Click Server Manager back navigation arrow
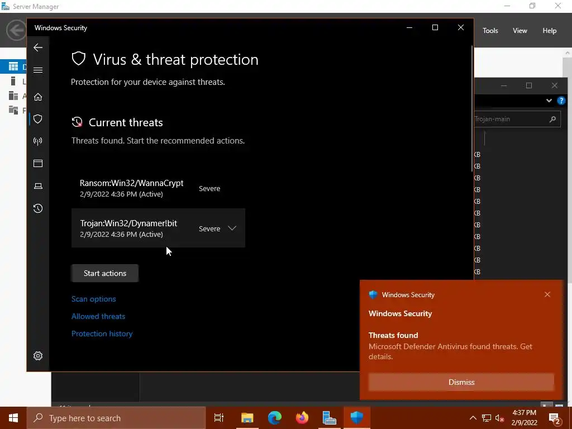This screenshot has width=572, height=429. tap(16, 30)
